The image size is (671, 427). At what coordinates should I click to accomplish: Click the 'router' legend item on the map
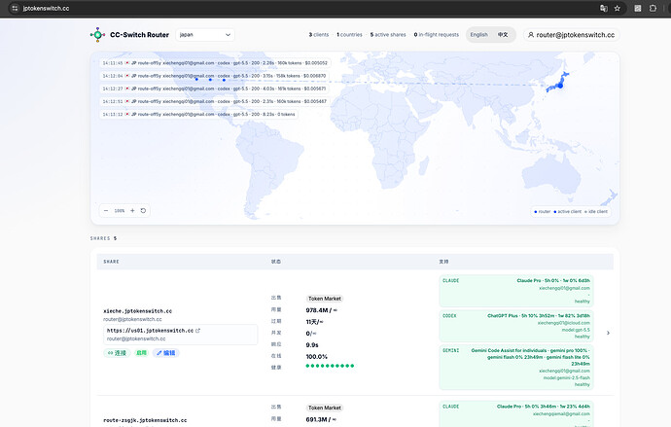pyautogui.click(x=543, y=211)
